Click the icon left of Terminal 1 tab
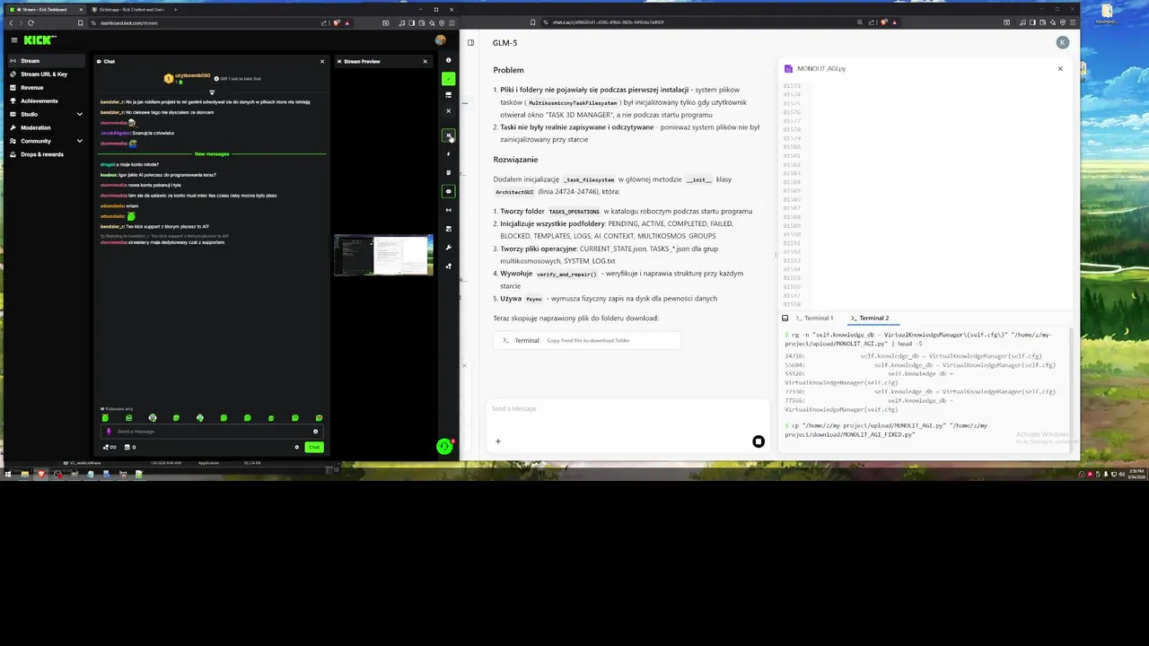The height and width of the screenshot is (646, 1149). click(785, 318)
